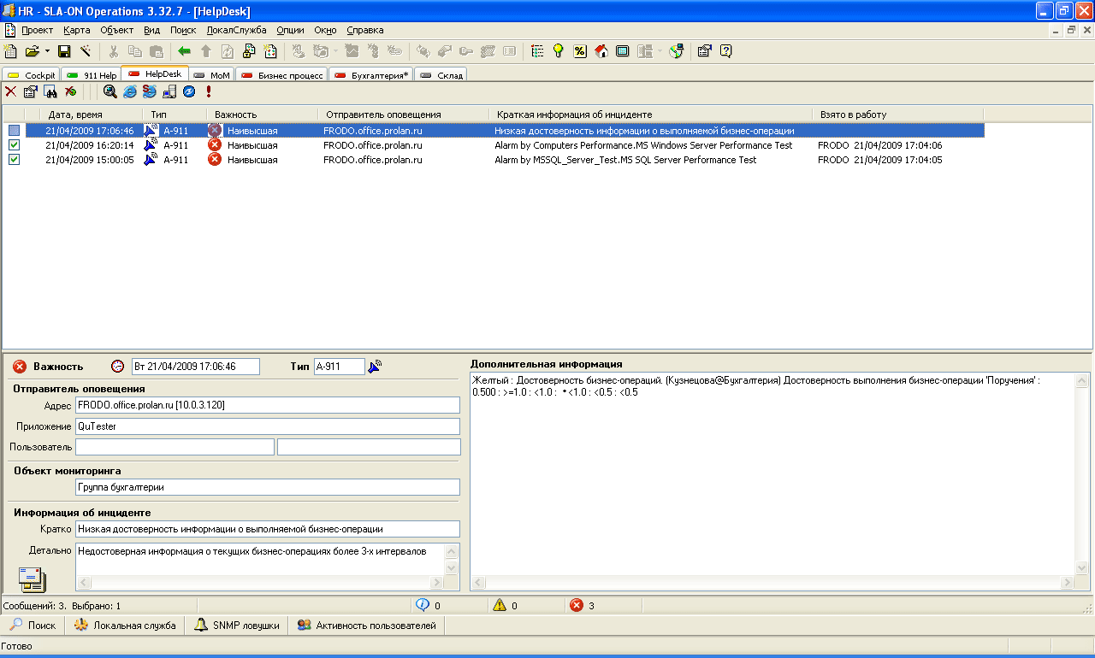Click the green back arrow icon
Screen dimensions: 1095x658
click(184, 51)
